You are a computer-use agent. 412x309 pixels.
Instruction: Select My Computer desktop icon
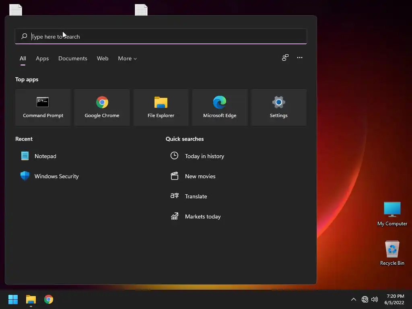click(x=392, y=214)
